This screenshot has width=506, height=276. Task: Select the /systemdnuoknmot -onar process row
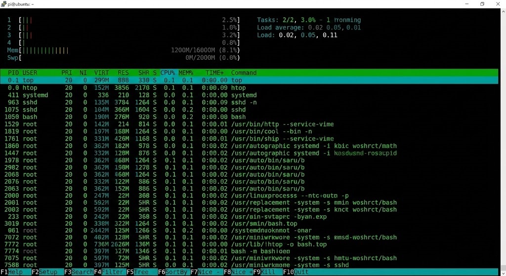249,231
